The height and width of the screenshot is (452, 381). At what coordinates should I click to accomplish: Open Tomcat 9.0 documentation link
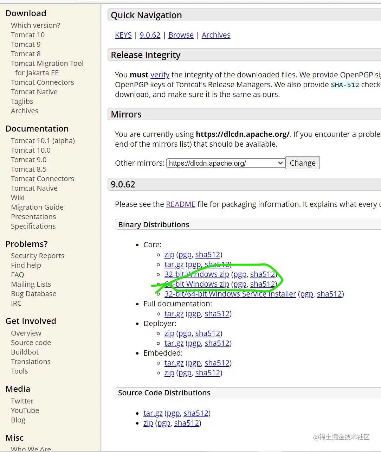pyautogui.click(x=29, y=160)
